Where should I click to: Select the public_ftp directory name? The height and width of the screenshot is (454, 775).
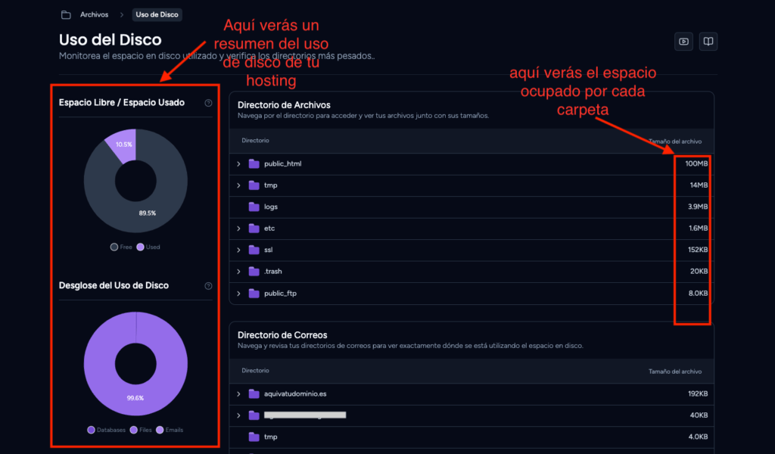coord(280,294)
